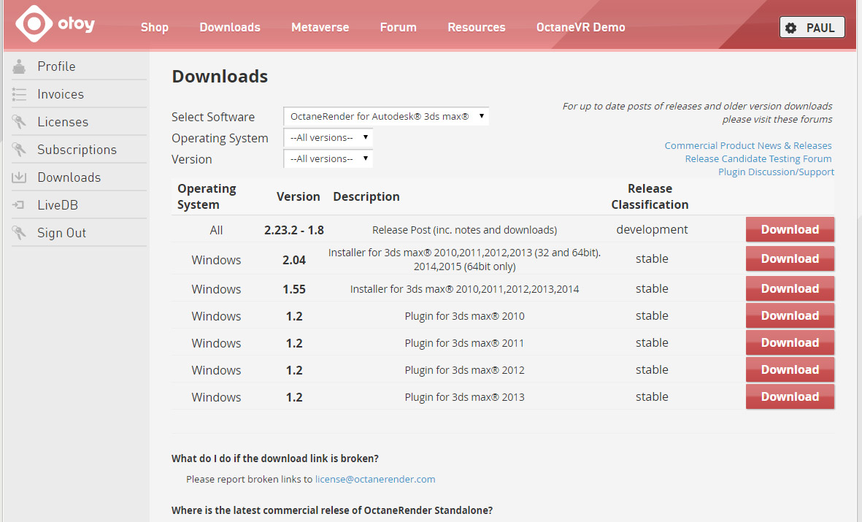Image resolution: width=862 pixels, height=522 pixels.
Task: Download plugin for 3ds max 2013
Action: [790, 396]
